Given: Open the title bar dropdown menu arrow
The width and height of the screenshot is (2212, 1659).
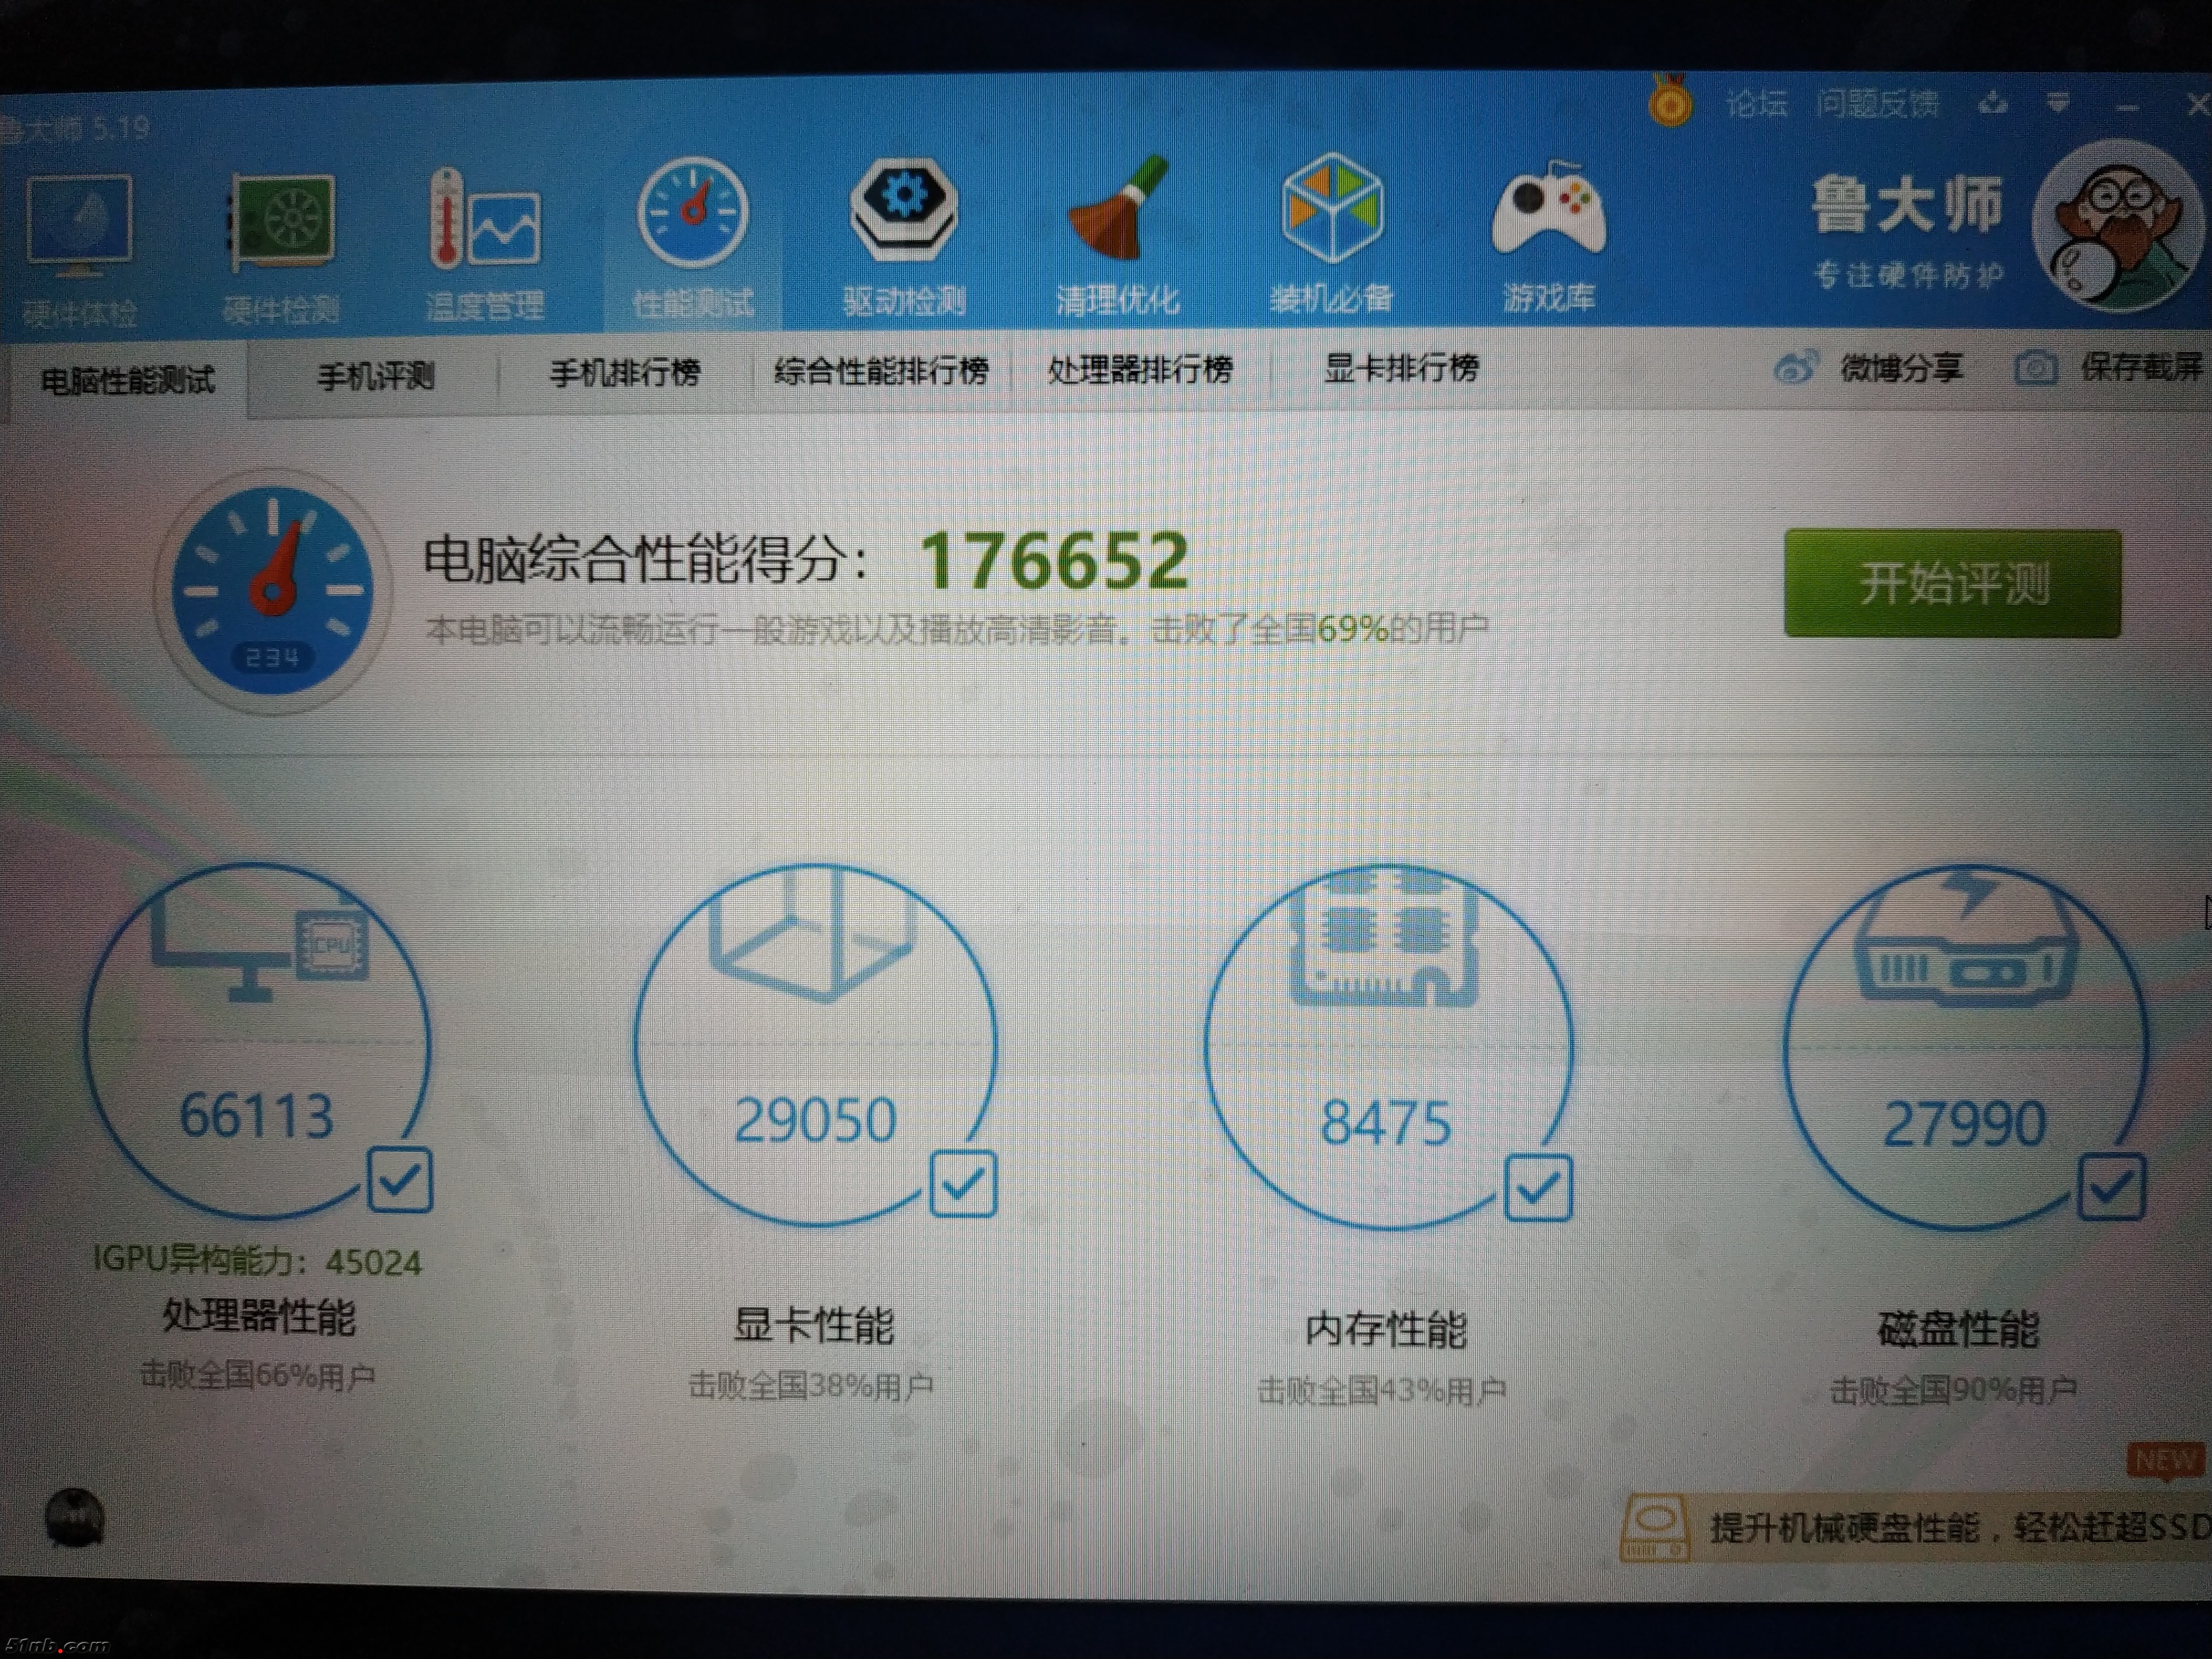Looking at the screenshot, I should tap(2057, 102).
